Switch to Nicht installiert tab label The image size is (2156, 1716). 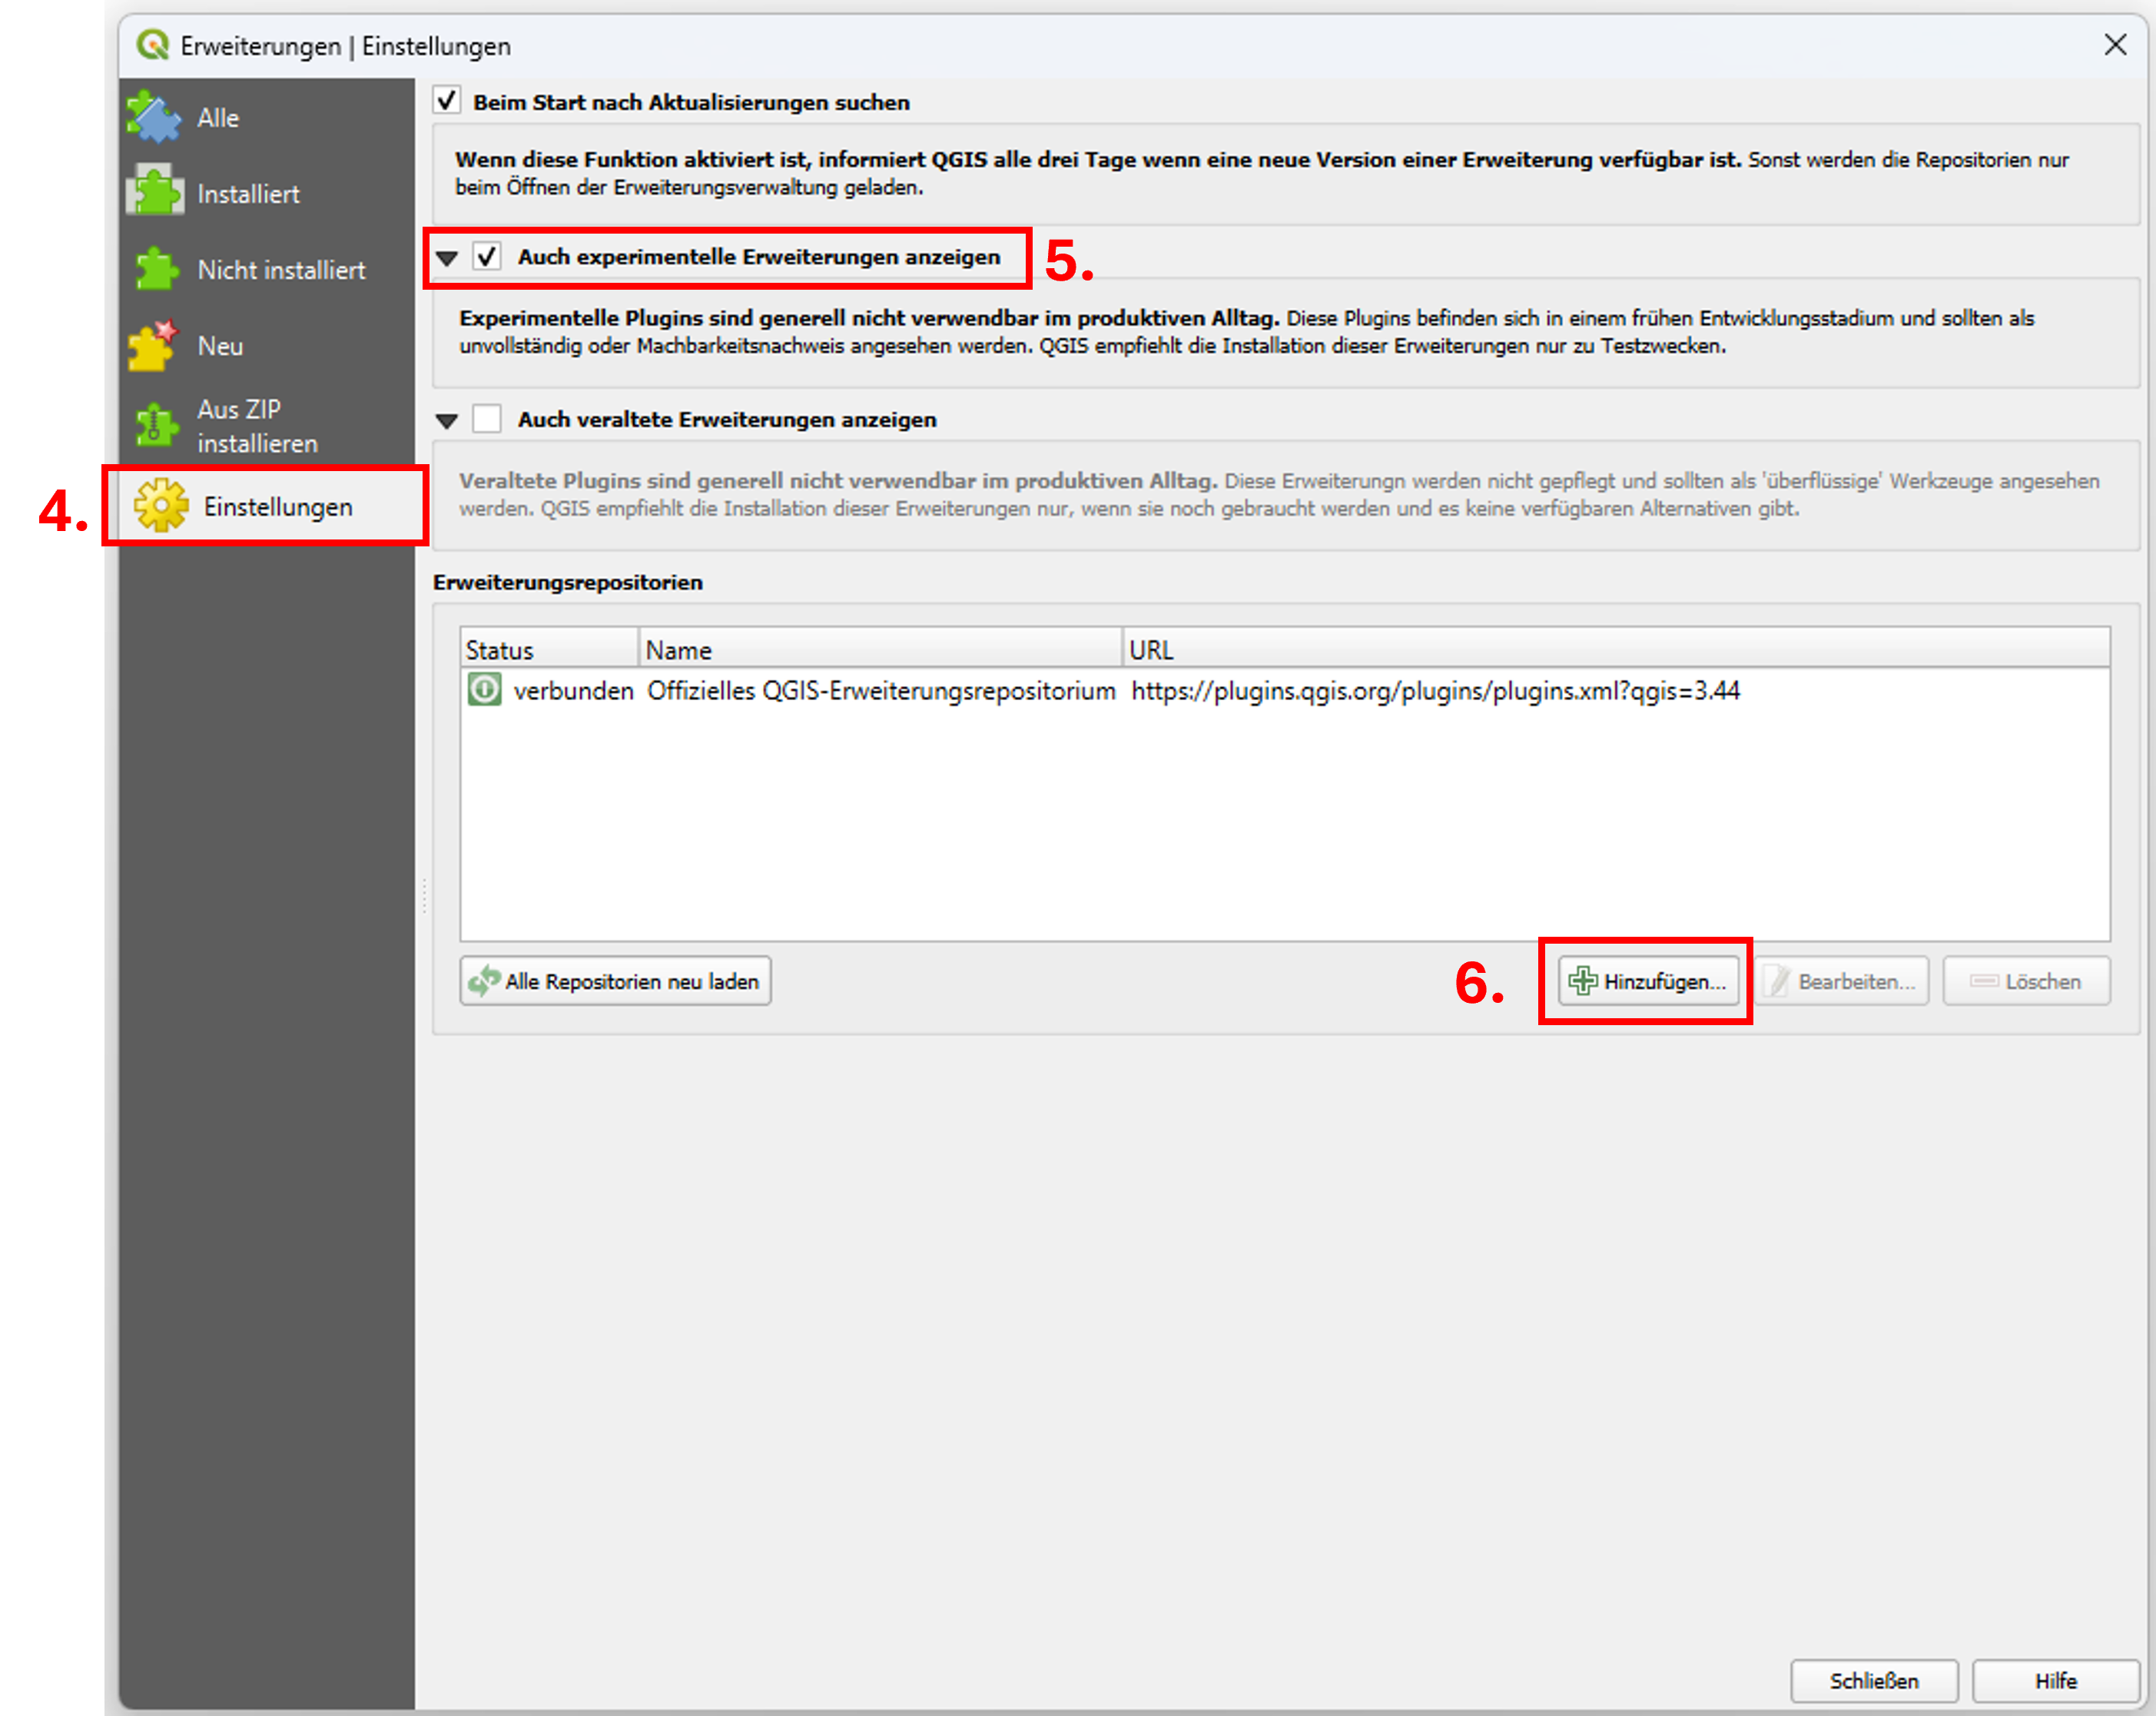[x=281, y=270]
